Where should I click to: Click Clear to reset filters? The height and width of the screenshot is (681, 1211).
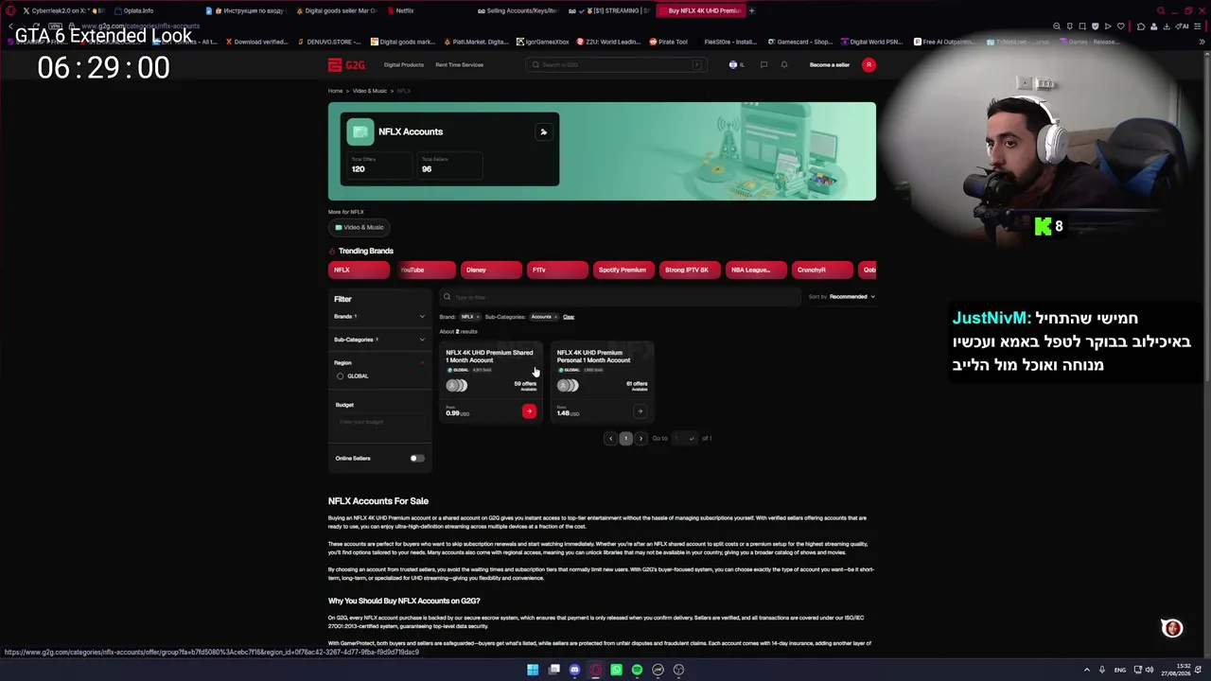[x=569, y=317]
